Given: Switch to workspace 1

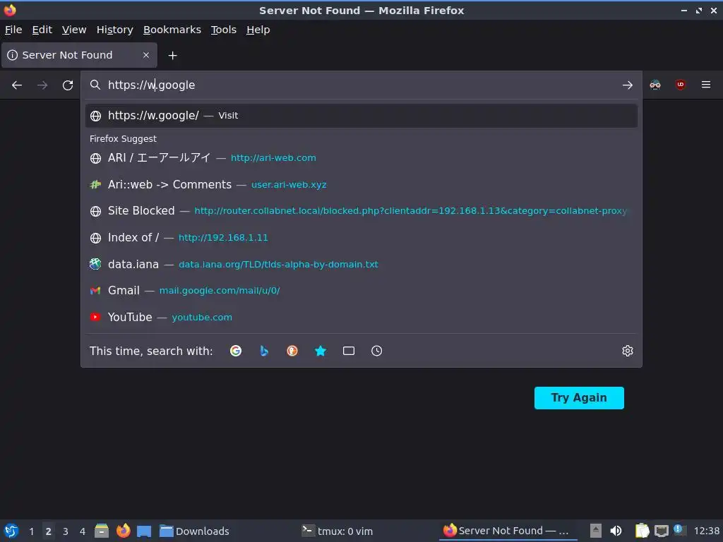Looking at the screenshot, I should pos(31,531).
